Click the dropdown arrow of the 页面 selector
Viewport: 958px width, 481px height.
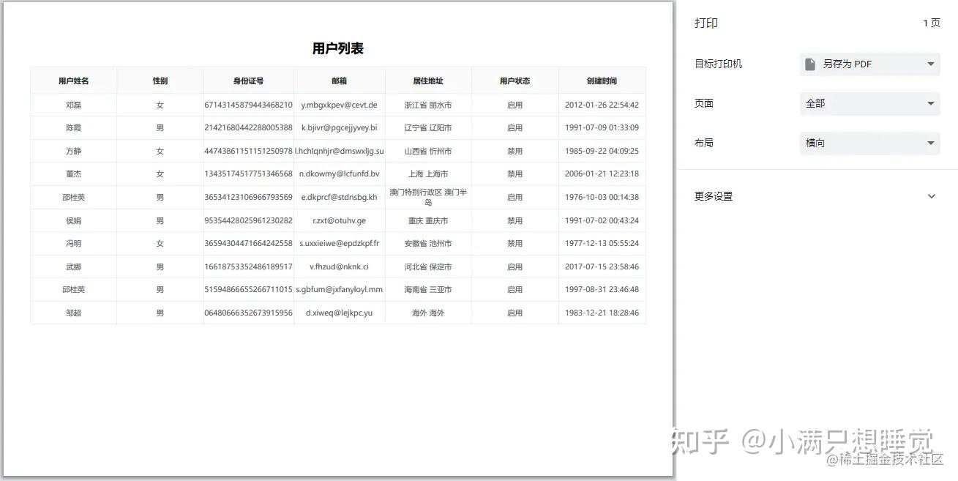click(x=931, y=103)
